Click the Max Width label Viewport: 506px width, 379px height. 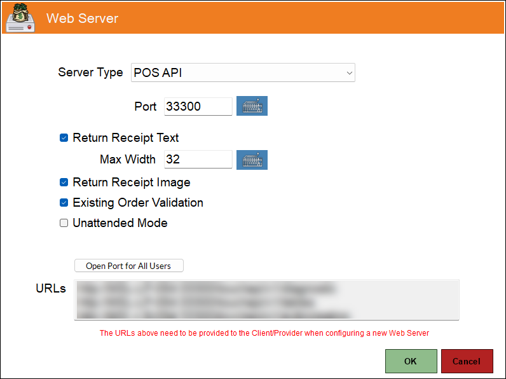coord(128,159)
